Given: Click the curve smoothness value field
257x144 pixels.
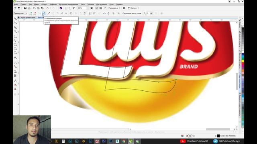Looking at the screenshot, I should click(x=148, y=13).
